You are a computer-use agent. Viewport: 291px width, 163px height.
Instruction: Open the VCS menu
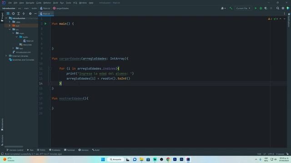pos(75,3)
